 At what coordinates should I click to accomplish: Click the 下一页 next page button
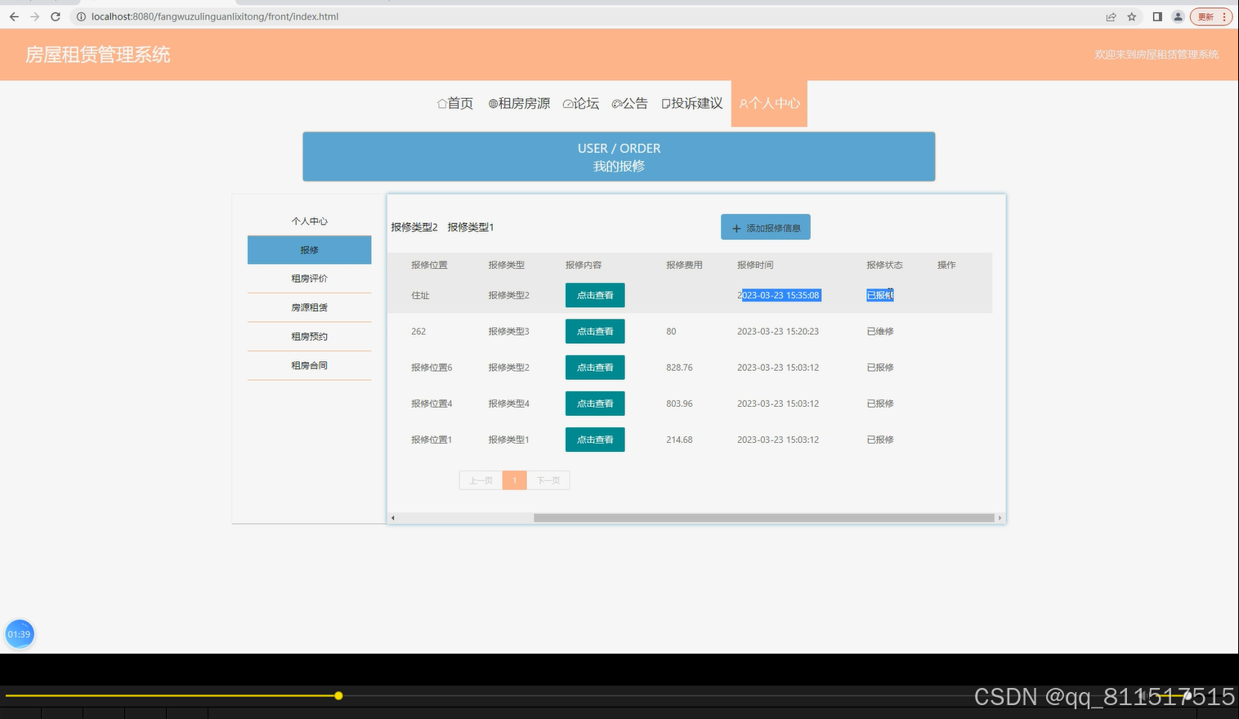pyautogui.click(x=548, y=480)
